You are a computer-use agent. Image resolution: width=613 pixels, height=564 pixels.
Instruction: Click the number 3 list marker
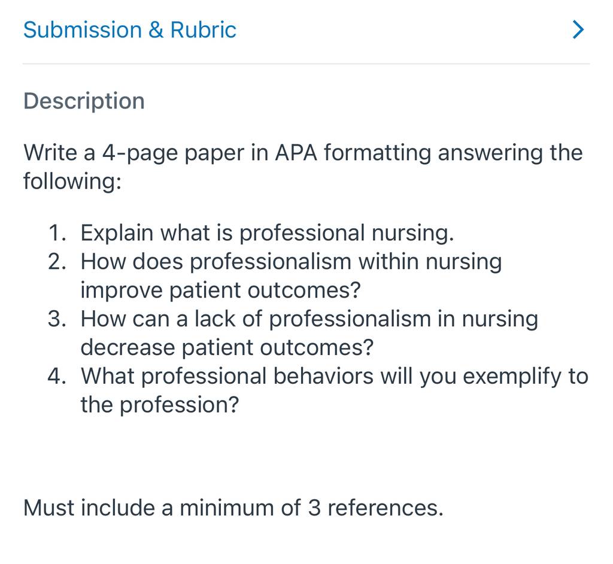pos(57,319)
